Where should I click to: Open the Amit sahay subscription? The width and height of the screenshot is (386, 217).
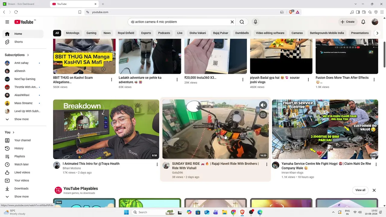coord(23,63)
